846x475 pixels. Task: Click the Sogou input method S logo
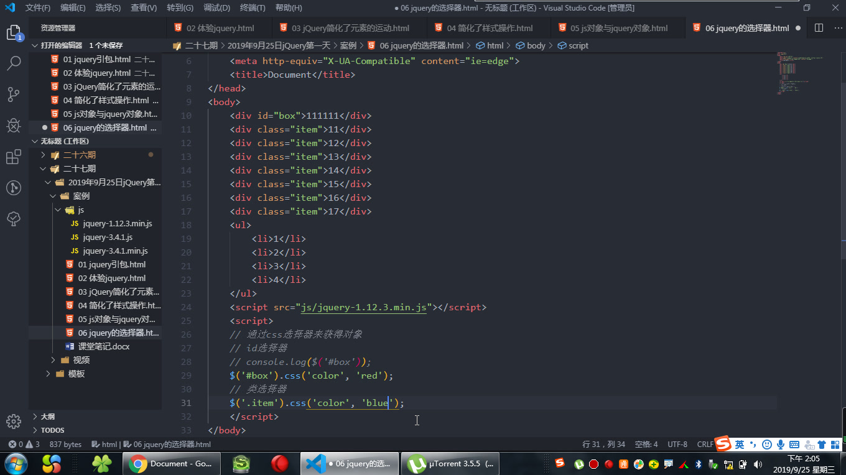(722, 443)
